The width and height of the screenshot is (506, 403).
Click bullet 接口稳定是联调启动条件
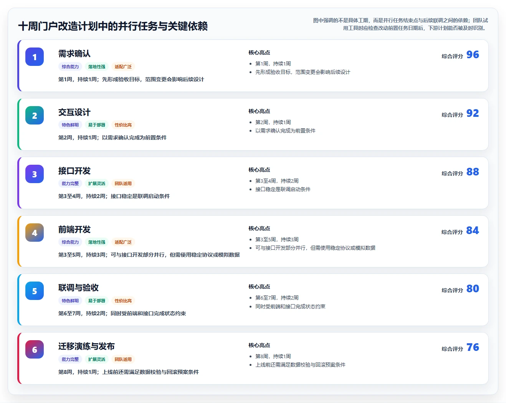coord(283,189)
